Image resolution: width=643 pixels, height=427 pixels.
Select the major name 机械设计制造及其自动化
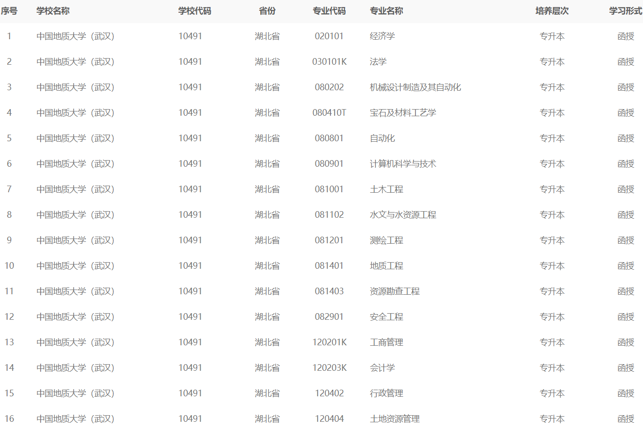click(415, 87)
